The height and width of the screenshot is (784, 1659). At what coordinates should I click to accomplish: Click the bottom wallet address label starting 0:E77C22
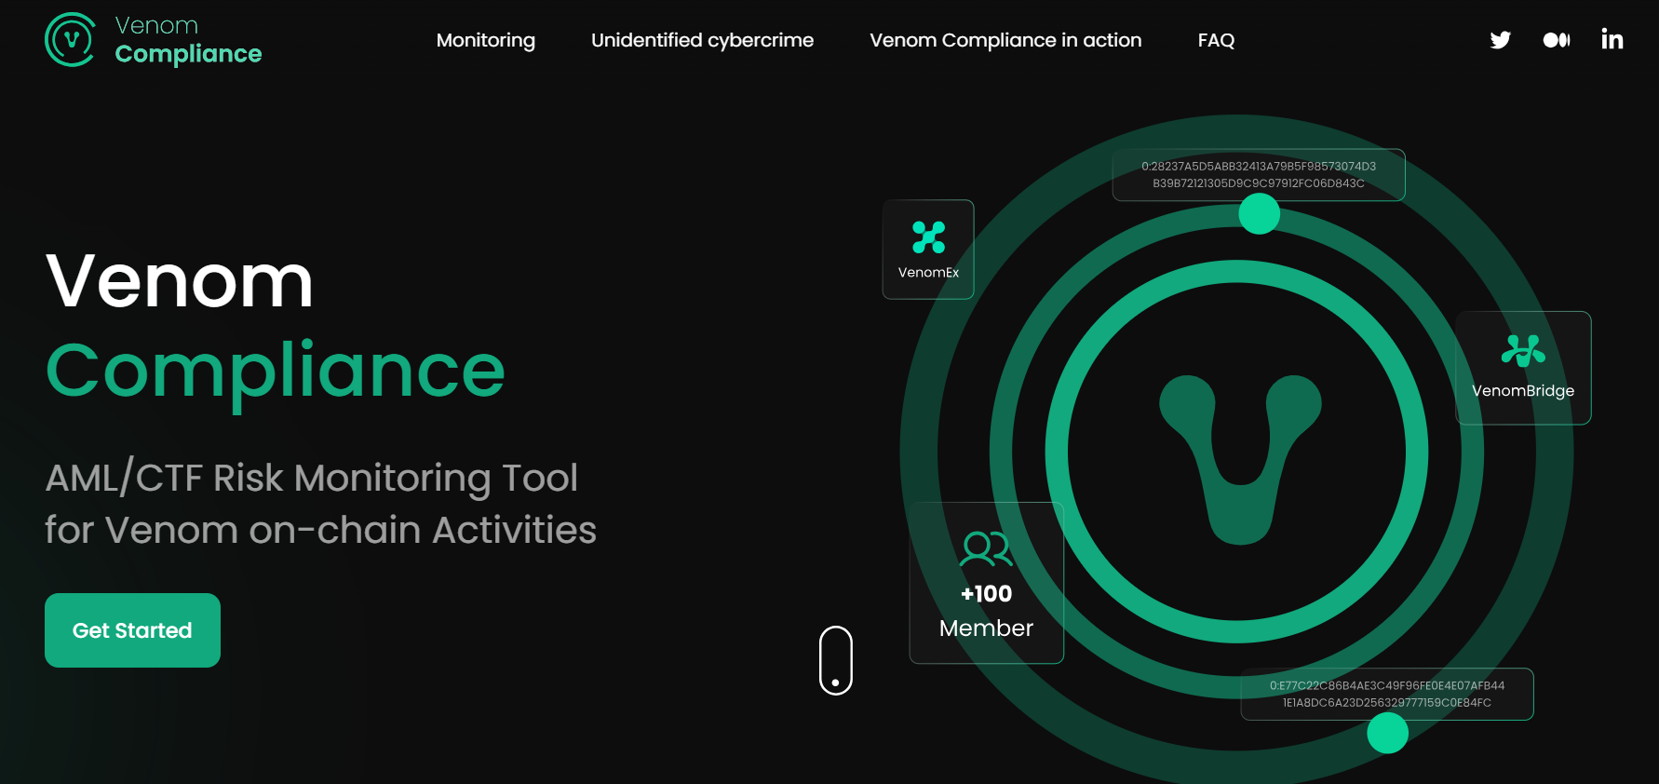pyautogui.click(x=1386, y=694)
